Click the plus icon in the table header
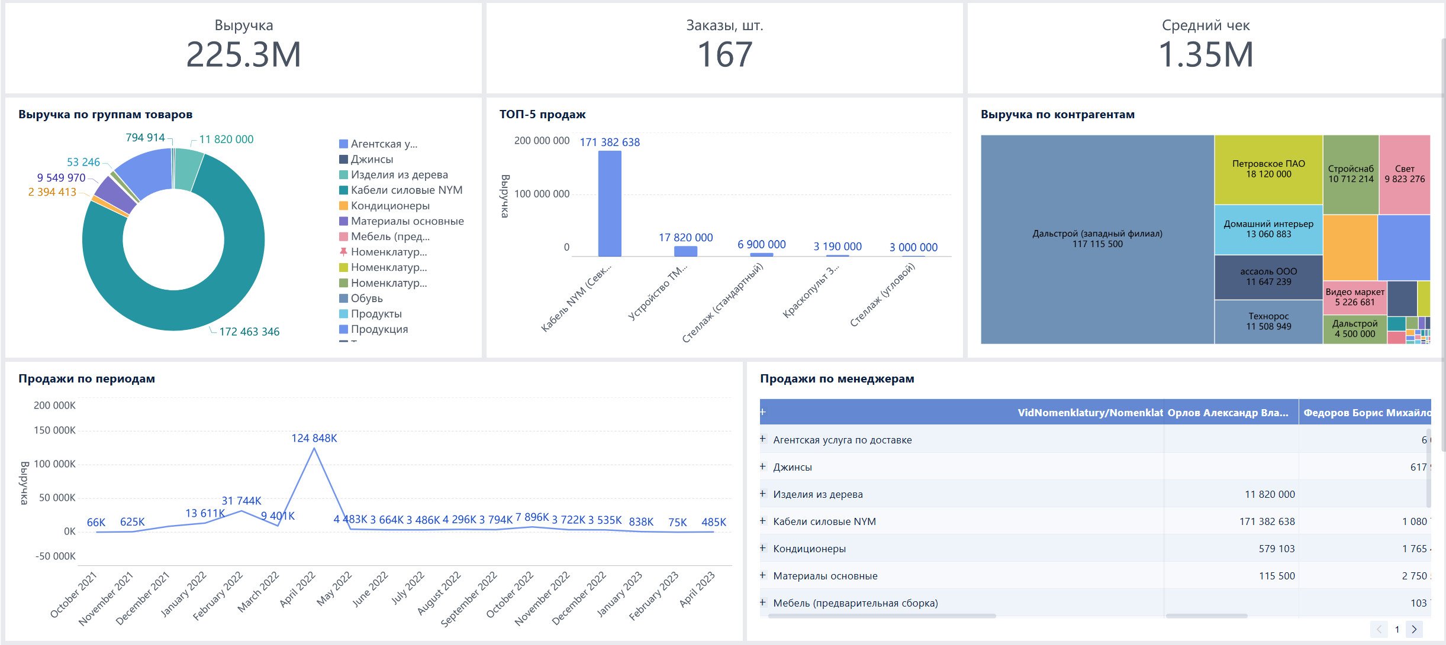Image resolution: width=1446 pixels, height=645 pixels. tap(763, 411)
